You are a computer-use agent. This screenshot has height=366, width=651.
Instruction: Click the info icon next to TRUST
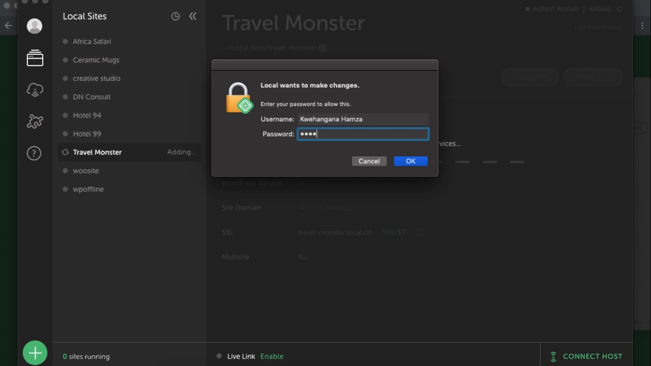point(420,233)
